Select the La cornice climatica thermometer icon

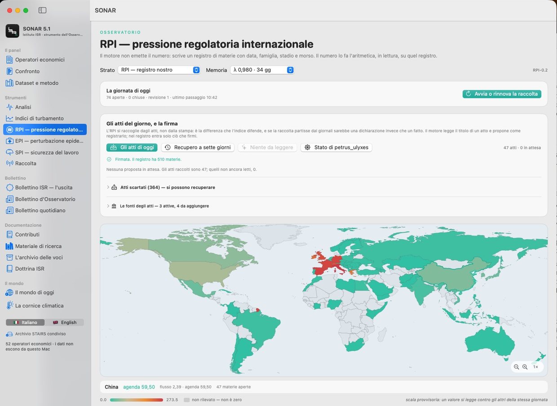(x=9, y=305)
